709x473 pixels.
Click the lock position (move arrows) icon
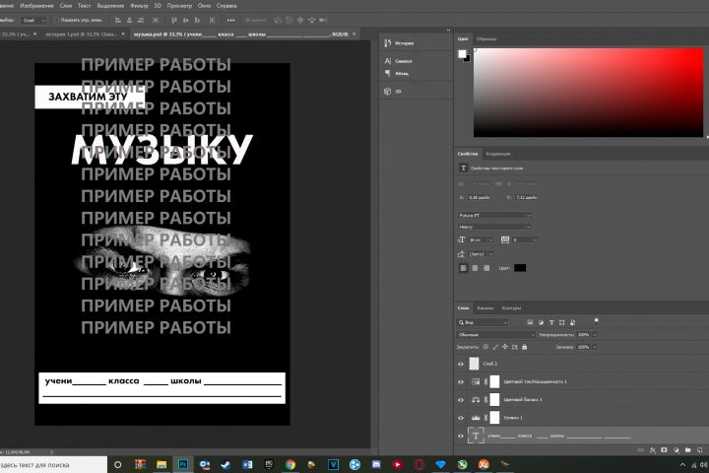point(505,347)
